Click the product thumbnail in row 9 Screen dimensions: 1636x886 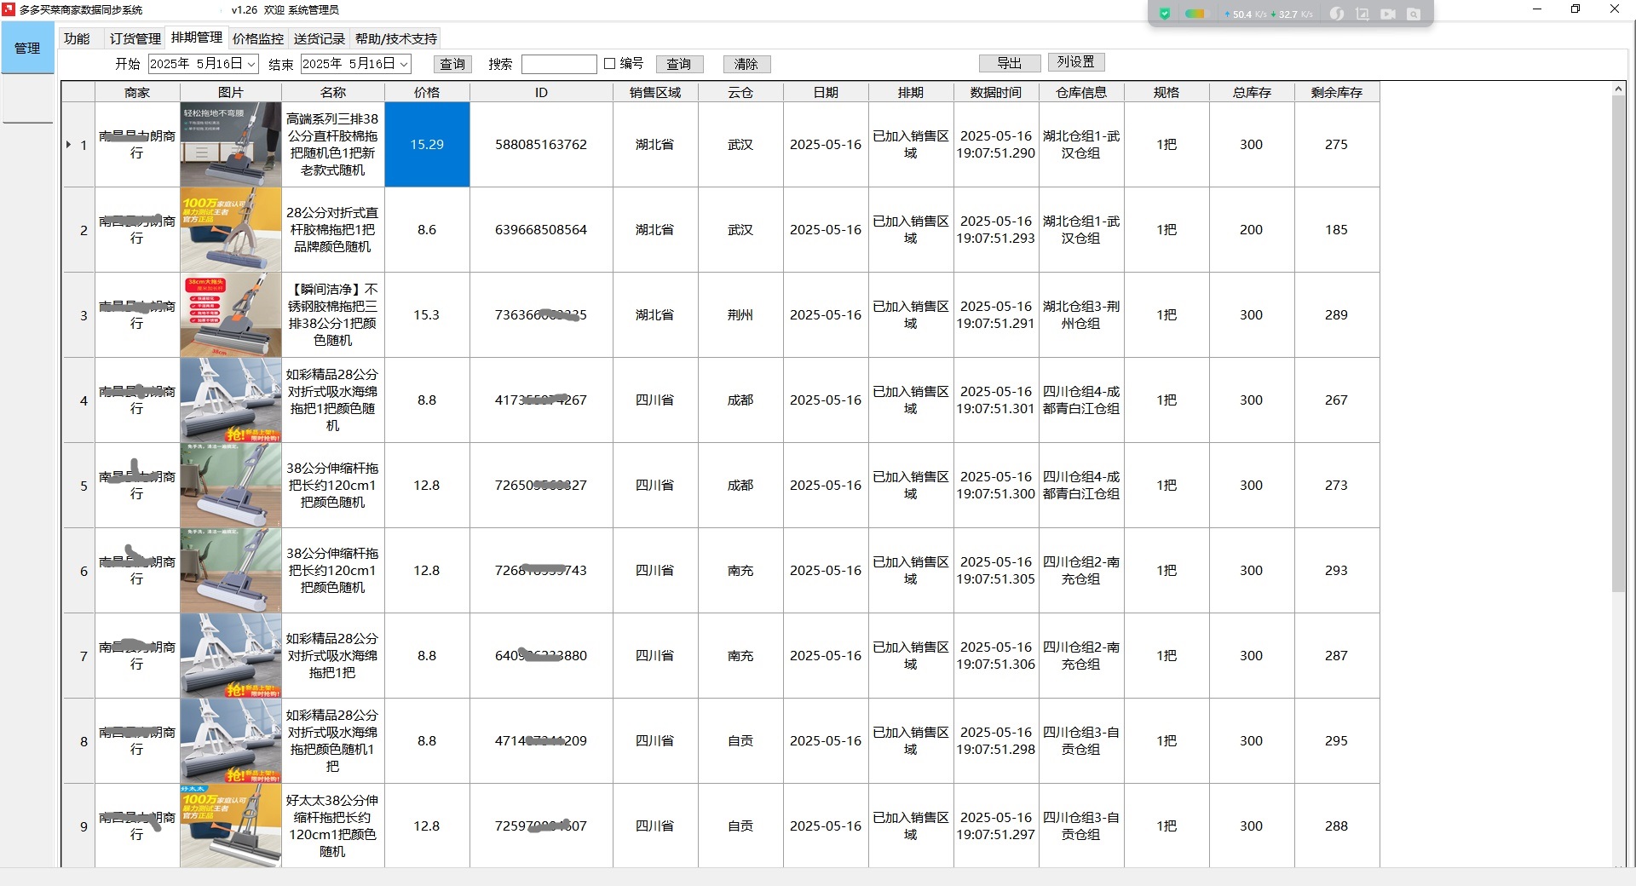[x=231, y=826]
